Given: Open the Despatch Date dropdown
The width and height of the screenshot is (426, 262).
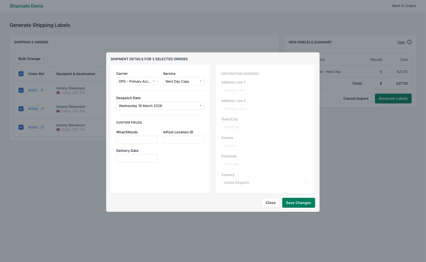Looking at the screenshot, I should pyautogui.click(x=160, y=106).
